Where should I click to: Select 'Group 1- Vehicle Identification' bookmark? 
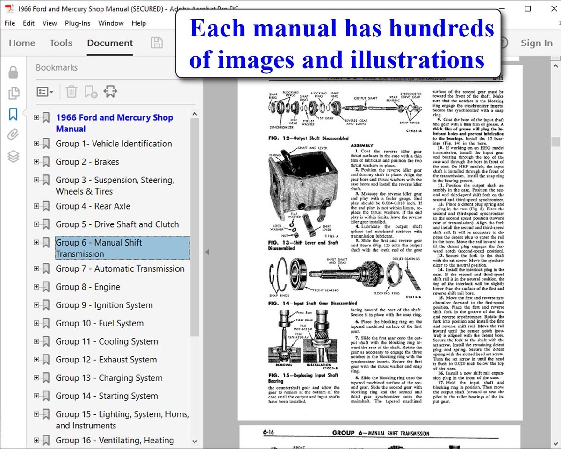pyautogui.click(x=114, y=144)
